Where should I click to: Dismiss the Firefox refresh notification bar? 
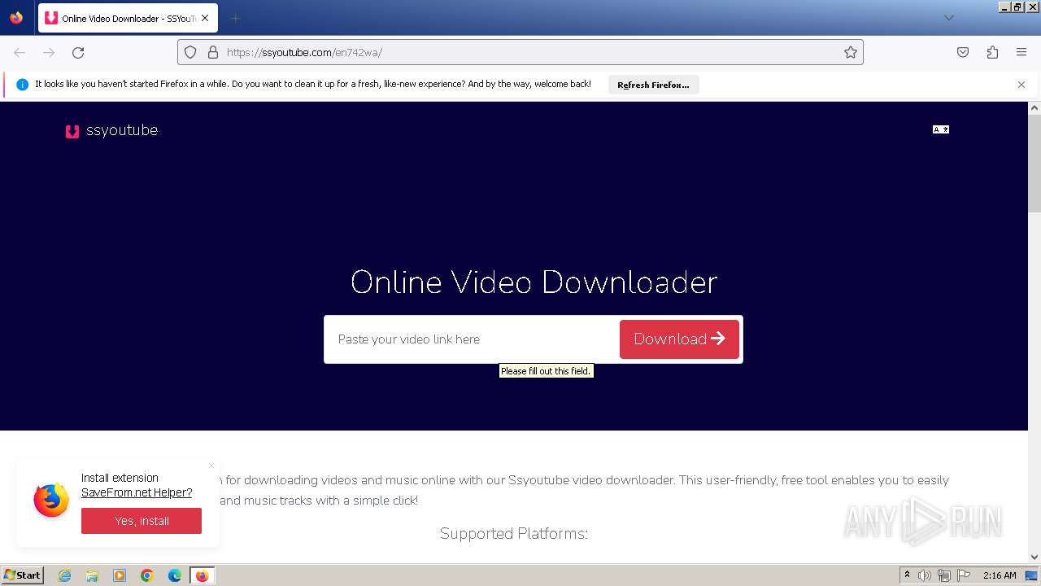tap(1021, 85)
